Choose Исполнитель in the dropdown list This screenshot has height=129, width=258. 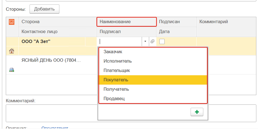click(117, 61)
